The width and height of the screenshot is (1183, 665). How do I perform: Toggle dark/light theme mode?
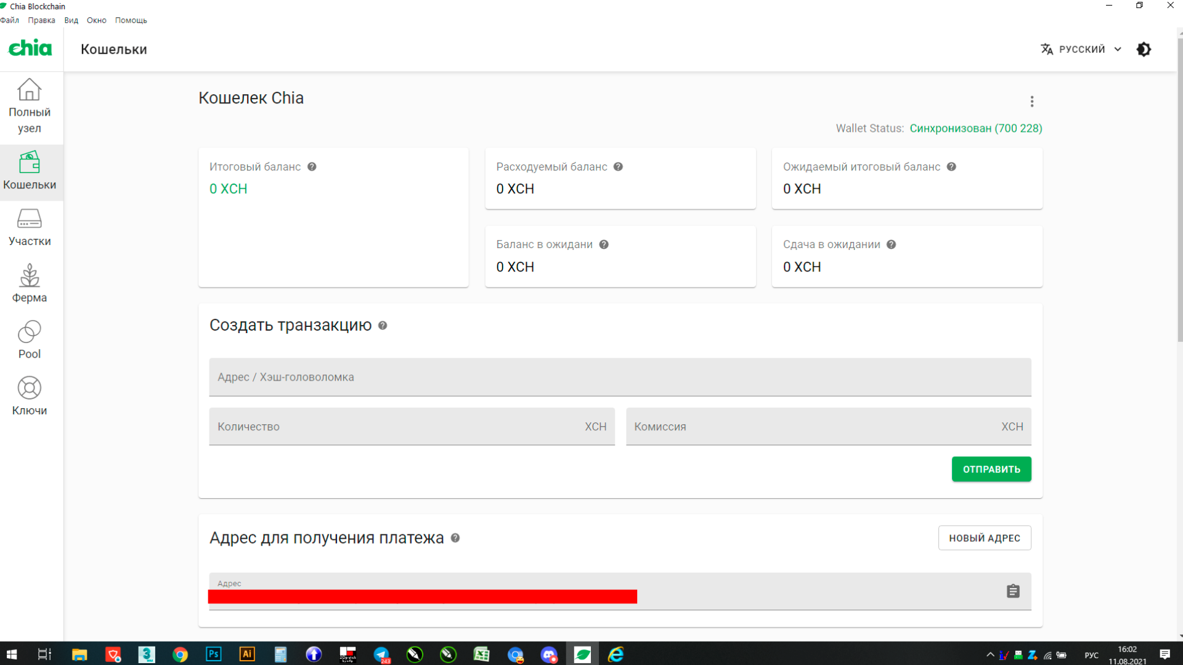pos(1144,49)
